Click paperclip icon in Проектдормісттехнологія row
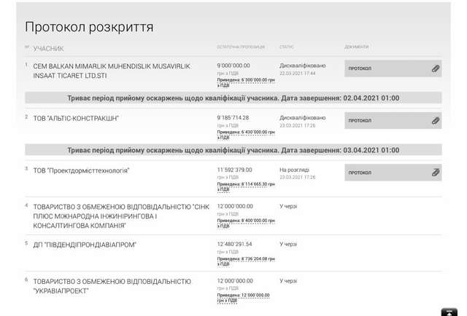The image size is (467, 316). [x=435, y=173]
